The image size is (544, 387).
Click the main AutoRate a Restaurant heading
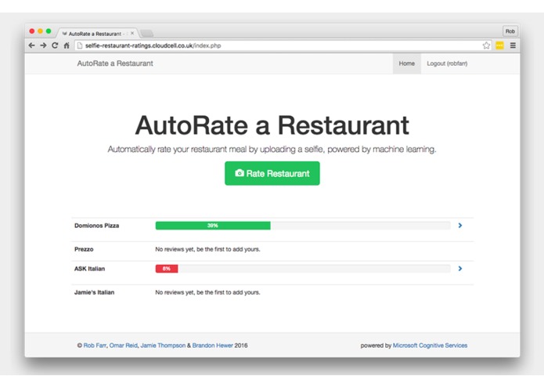click(272, 125)
